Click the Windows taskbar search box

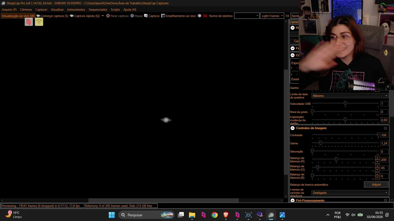click(x=147, y=215)
